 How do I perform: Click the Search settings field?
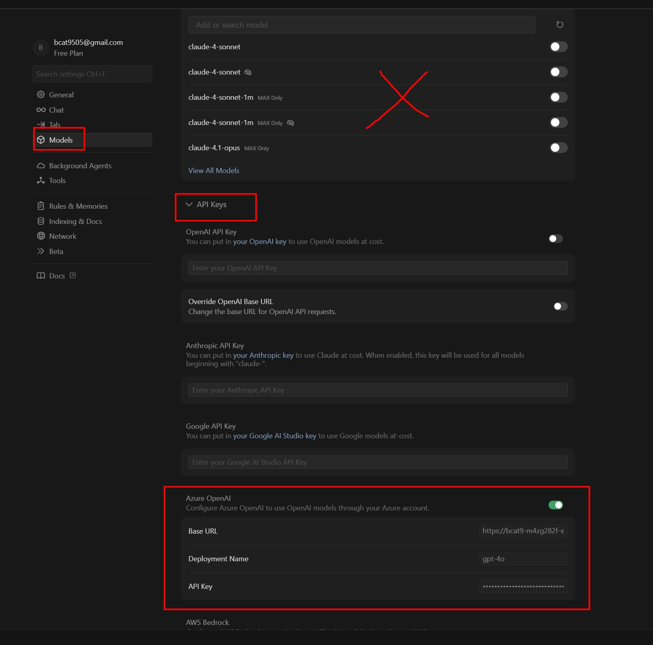pos(92,74)
